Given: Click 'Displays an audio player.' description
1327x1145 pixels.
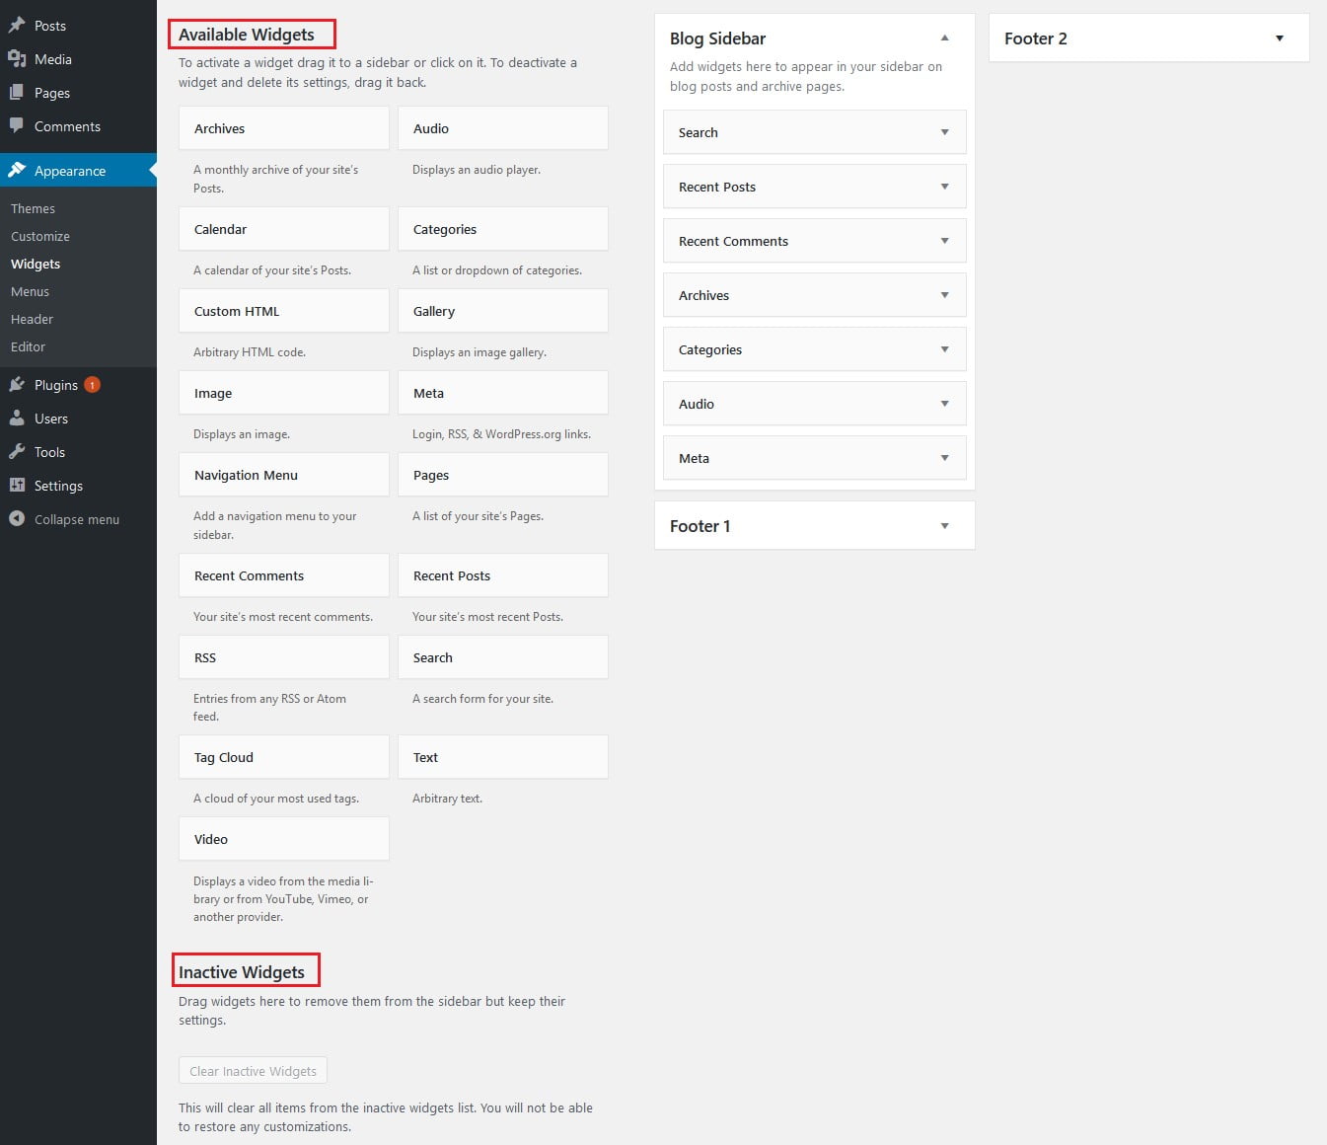Looking at the screenshot, I should pyautogui.click(x=477, y=170).
